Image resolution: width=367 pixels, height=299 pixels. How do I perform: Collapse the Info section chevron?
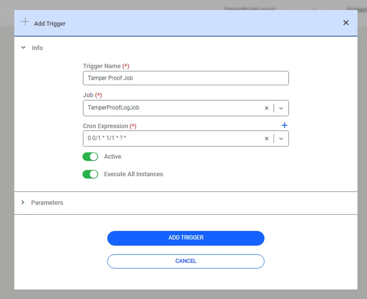23,48
